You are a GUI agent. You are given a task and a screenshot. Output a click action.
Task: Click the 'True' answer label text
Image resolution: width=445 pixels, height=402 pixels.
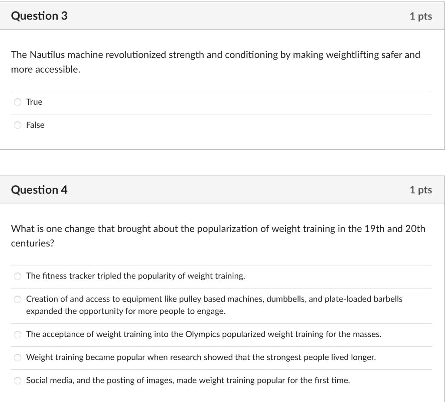[x=34, y=102]
